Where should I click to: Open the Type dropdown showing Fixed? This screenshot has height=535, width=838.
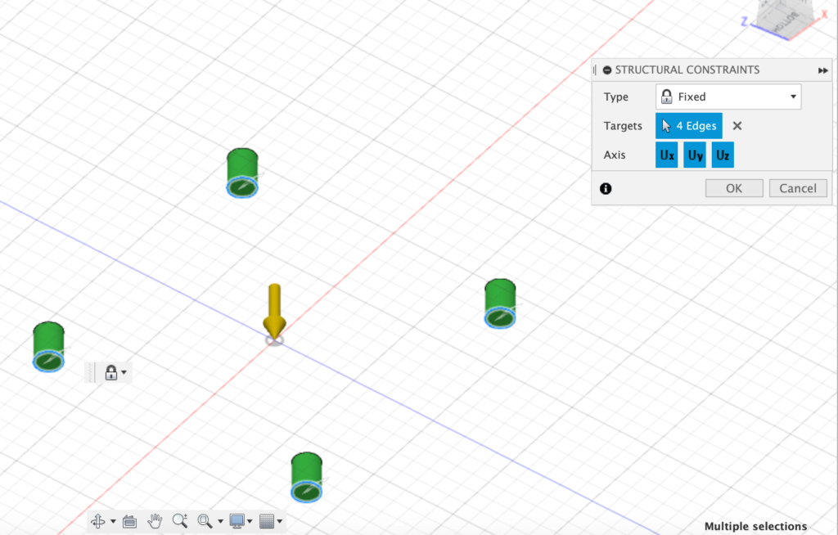pyautogui.click(x=728, y=97)
